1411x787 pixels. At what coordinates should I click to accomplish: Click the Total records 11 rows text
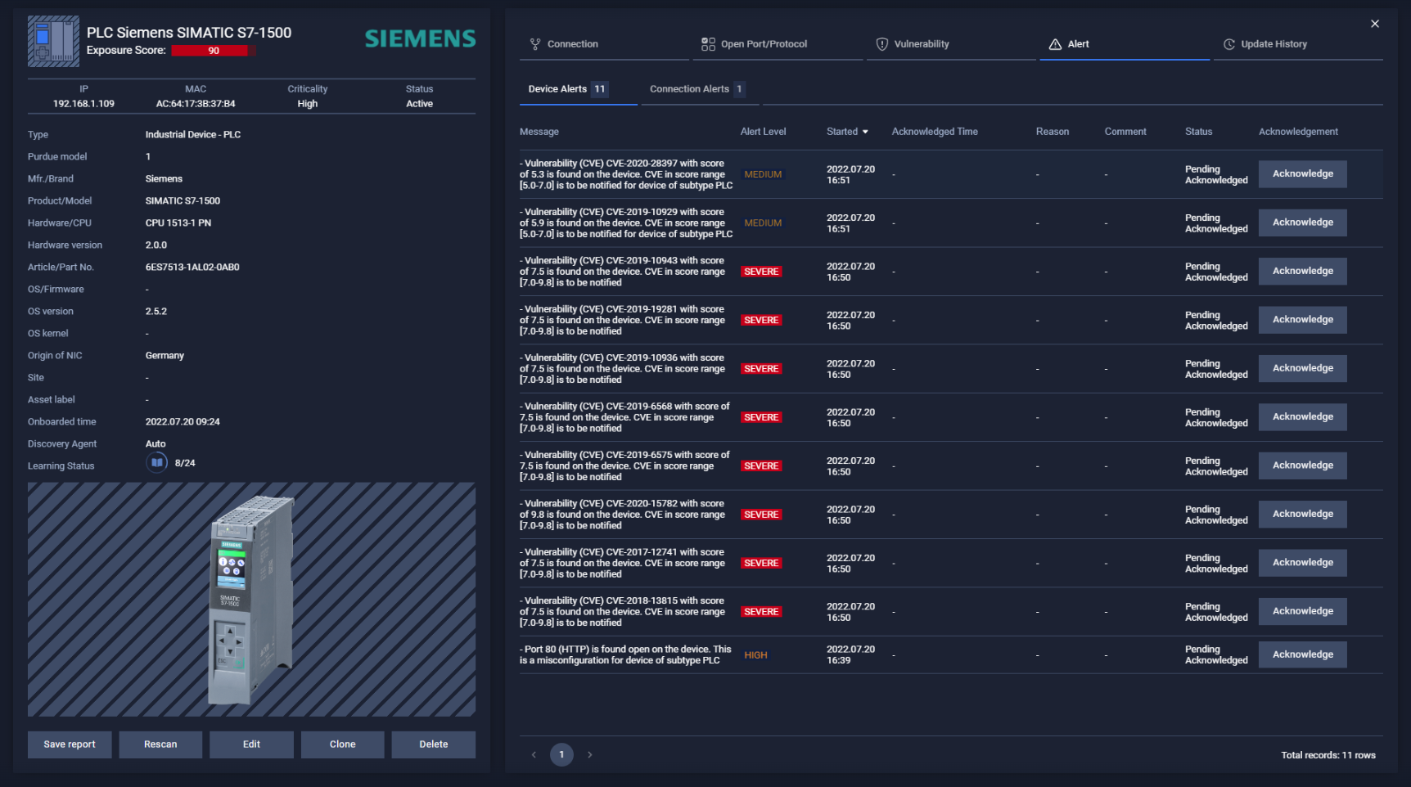1328,755
